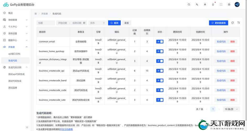
Task: Open the language translation icon
Action: [197, 4]
